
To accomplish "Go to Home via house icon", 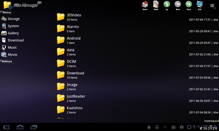I will point(145,5).
